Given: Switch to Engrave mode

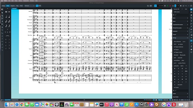Looking at the screenshot, I should [13, 6].
